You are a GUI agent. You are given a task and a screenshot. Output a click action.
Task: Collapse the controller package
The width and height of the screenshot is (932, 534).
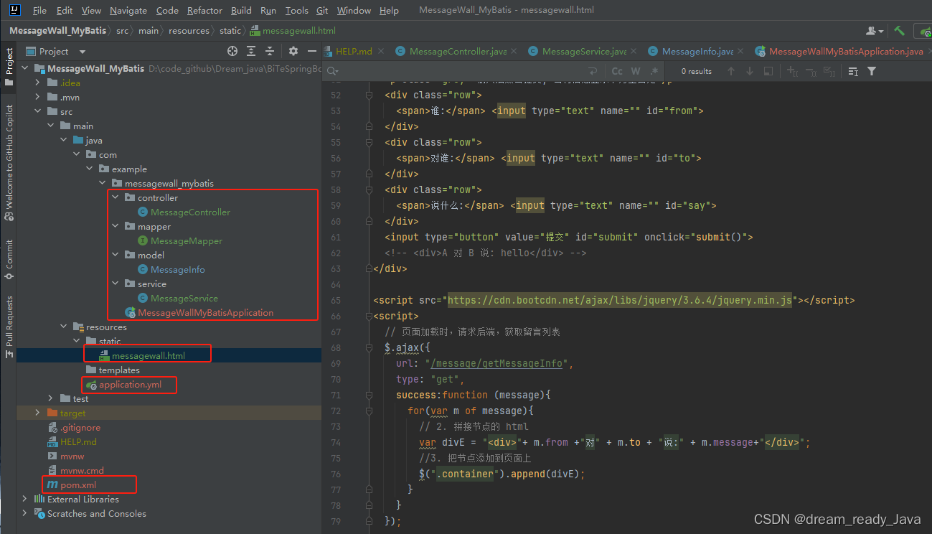[116, 197]
